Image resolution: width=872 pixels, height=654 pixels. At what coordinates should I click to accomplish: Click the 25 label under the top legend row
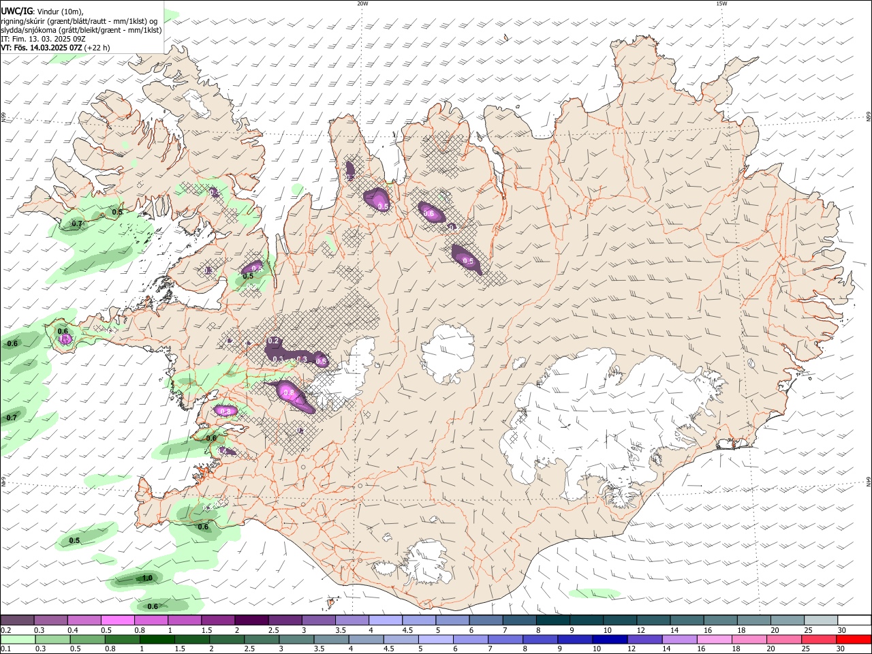coord(807,630)
